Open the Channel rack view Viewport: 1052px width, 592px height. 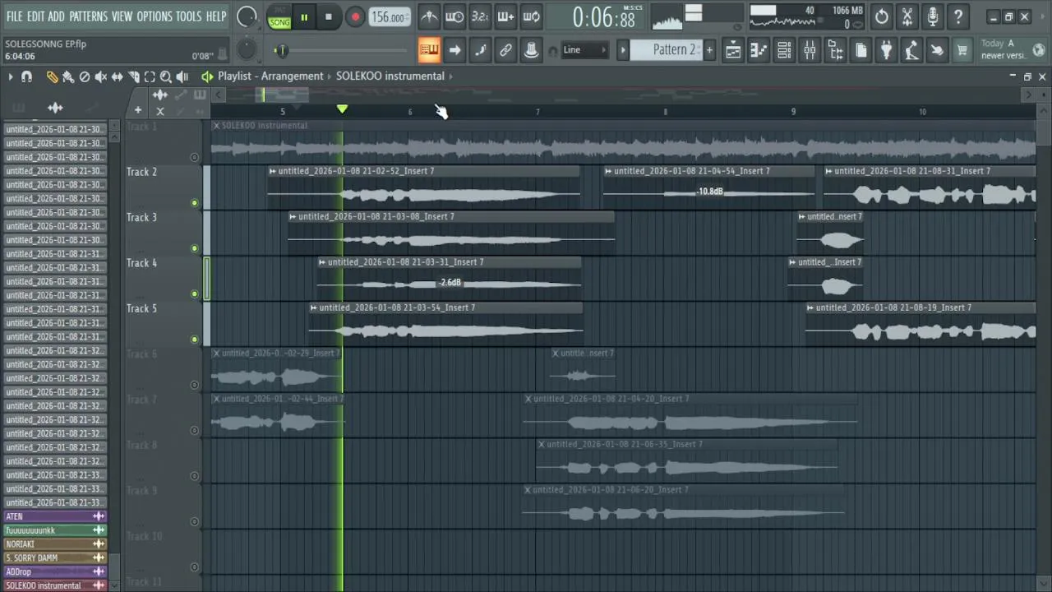click(784, 51)
